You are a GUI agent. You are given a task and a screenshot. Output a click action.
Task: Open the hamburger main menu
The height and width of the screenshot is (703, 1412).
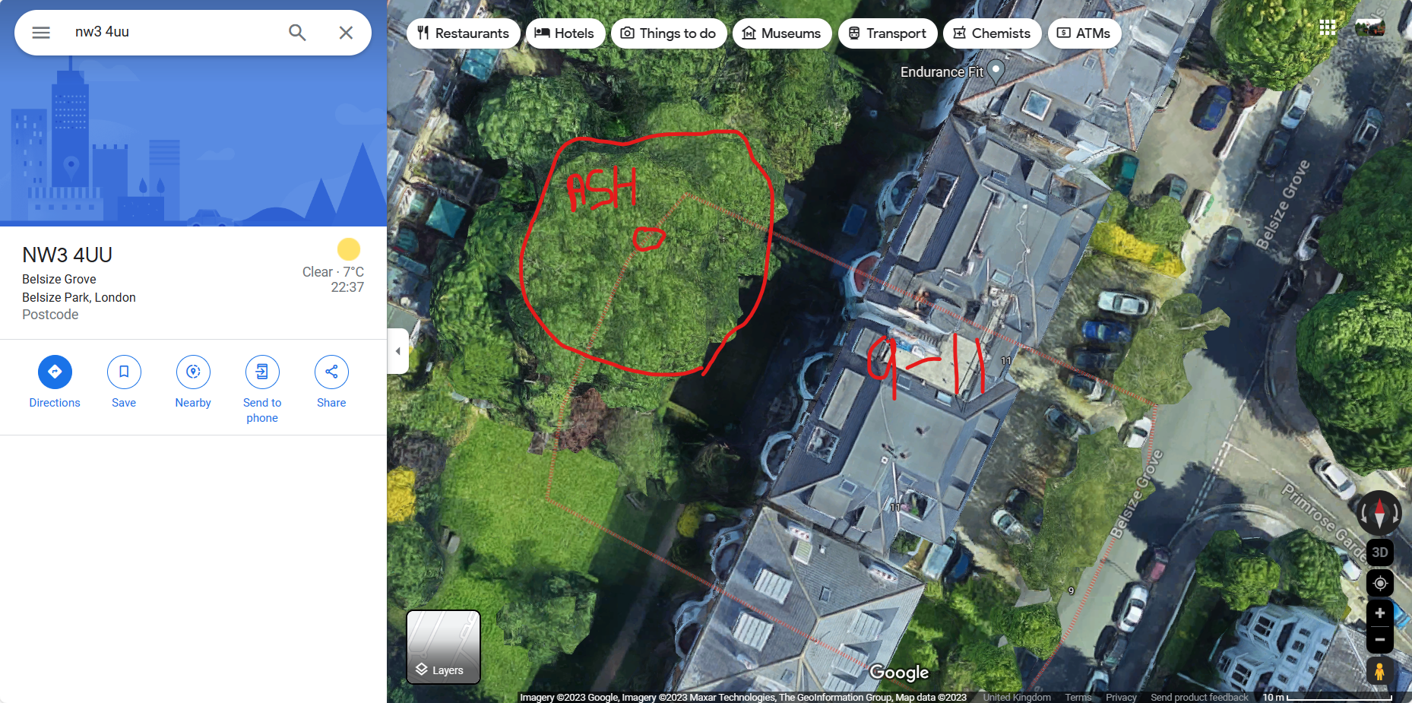click(41, 33)
